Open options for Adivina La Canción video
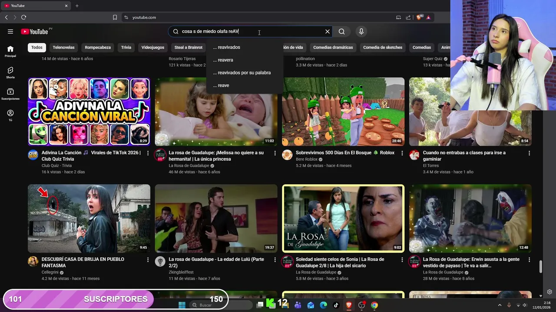This screenshot has height=312, width=556. [x=148, y=153]
